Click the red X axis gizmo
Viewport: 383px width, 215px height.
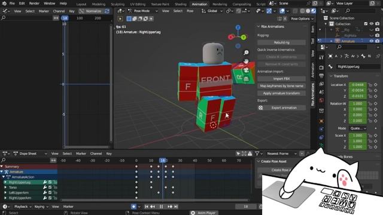pos(230,37)
